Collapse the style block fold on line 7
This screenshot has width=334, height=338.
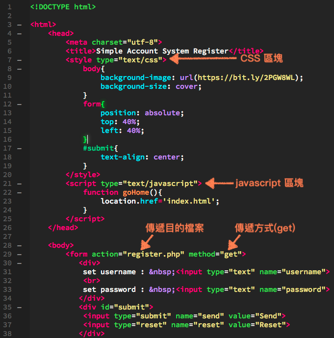[x=20, y=60]
